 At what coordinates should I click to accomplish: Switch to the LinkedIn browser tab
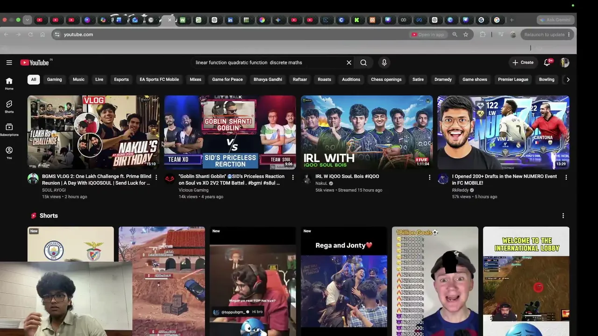point(230,20)
